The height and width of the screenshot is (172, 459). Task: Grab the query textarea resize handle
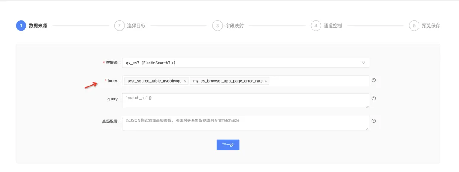pyautogui.click(x=367, y=106)
